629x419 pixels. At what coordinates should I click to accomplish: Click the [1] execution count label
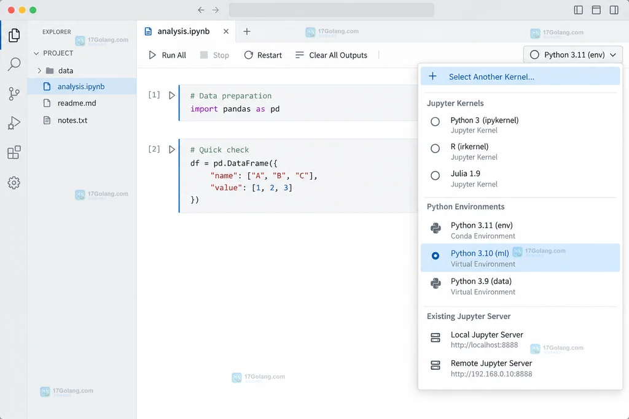(154, 95)
